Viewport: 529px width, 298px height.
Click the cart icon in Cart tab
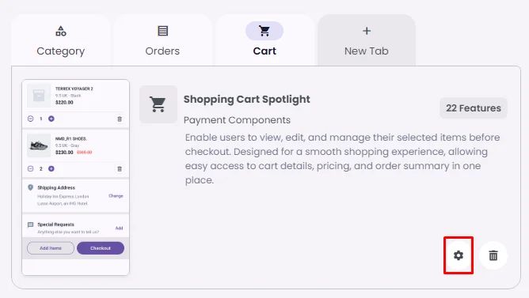click(264, 31)
